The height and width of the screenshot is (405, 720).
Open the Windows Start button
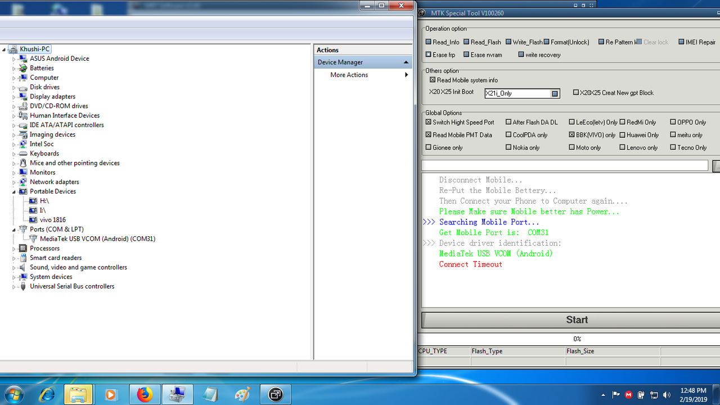(15, 395)
